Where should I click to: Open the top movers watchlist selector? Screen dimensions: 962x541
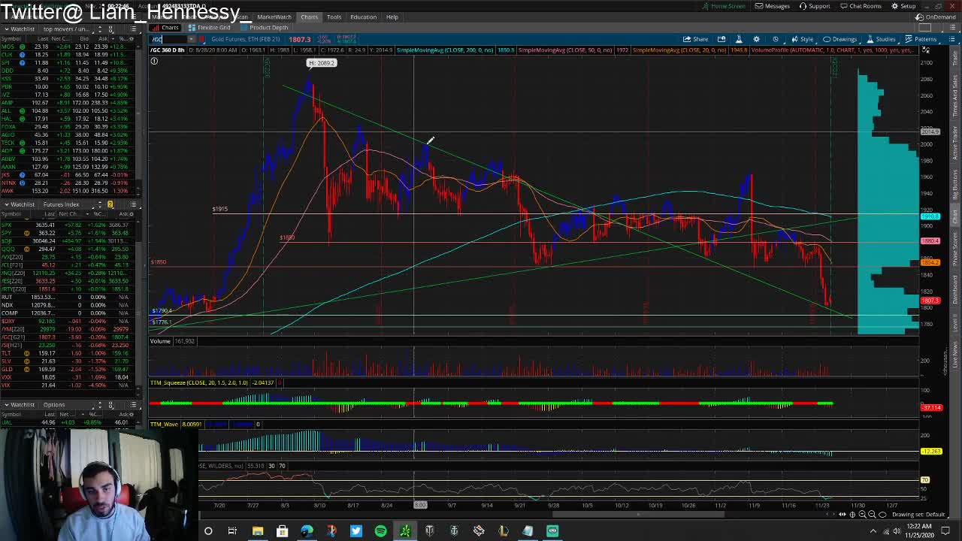[68, 29]
